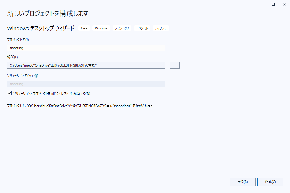This screenshot has width=290, height=193.
Task: Click the grayed-out ソリューション名 field
Action: coord(86,84)
